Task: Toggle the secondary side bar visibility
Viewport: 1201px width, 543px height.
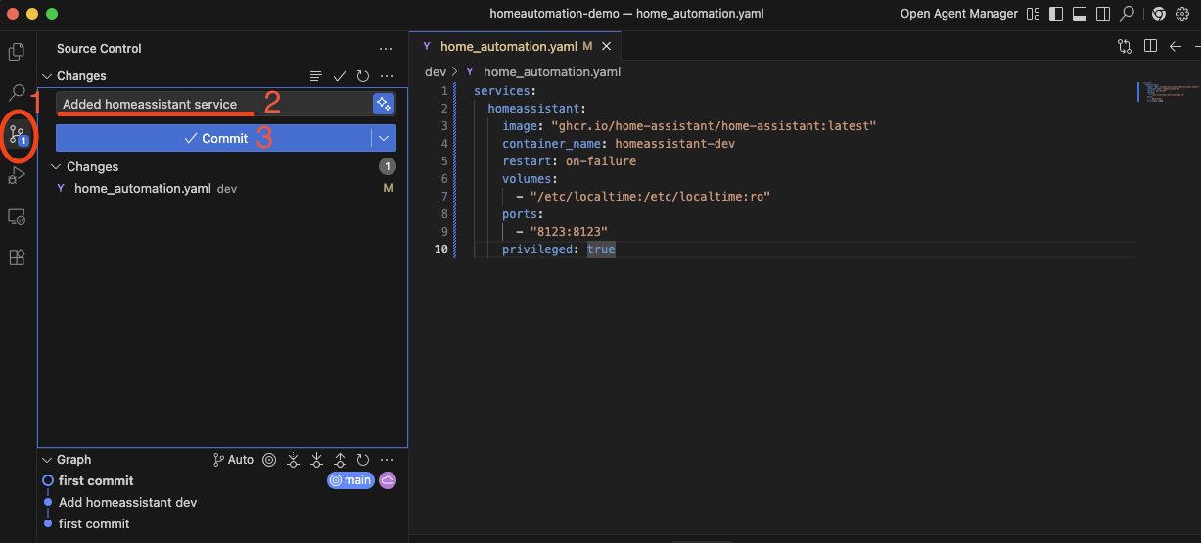Action: coord(1104,14)
